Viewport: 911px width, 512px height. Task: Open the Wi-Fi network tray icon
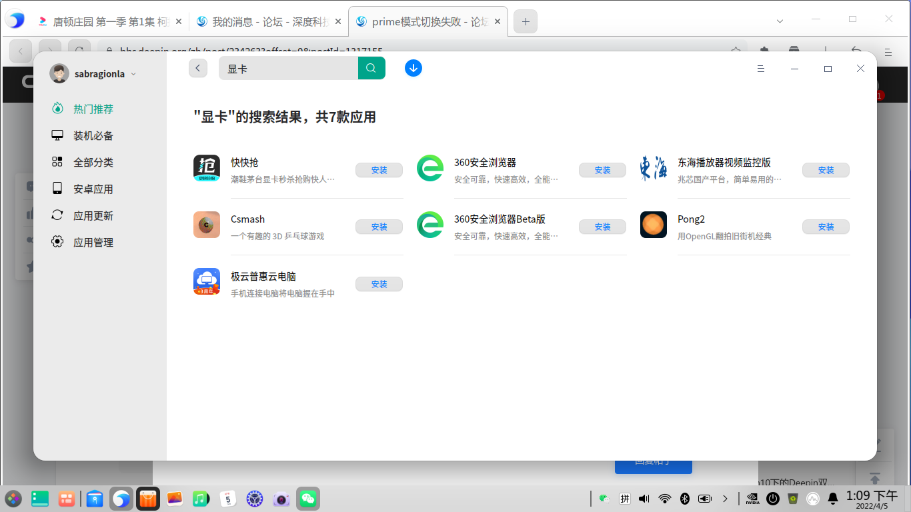(664, 499)
